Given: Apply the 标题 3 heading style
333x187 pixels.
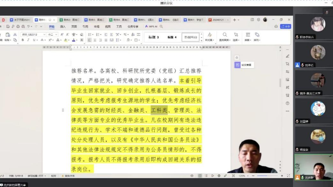Looking at the screenshot, I should click(x=154, y=37).
